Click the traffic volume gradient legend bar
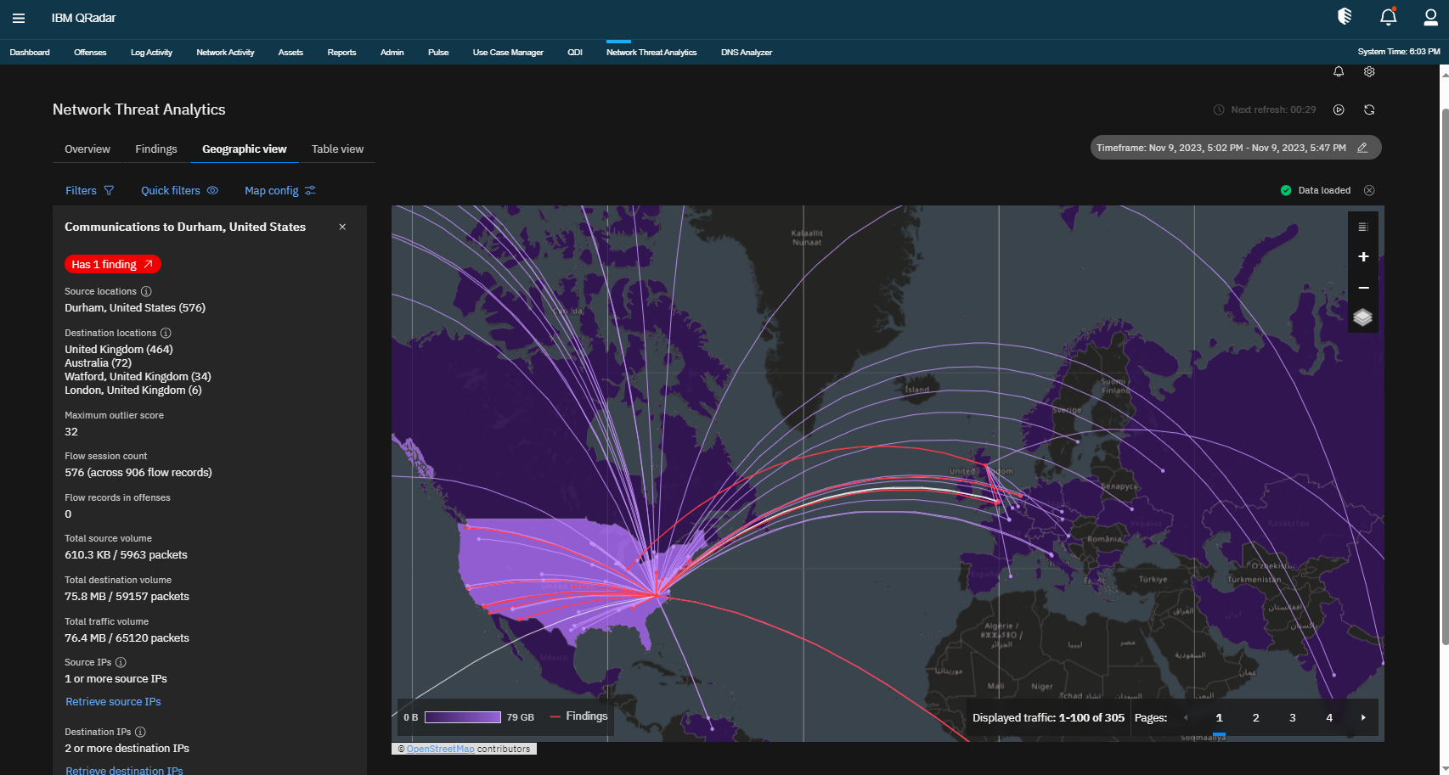 click(463, 717)
